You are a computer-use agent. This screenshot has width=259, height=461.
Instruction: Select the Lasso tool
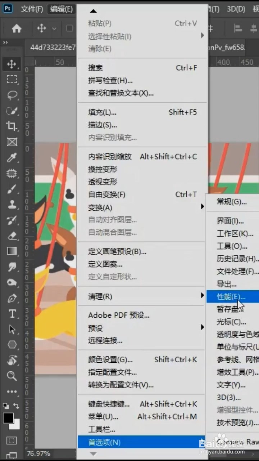(12, 95)
